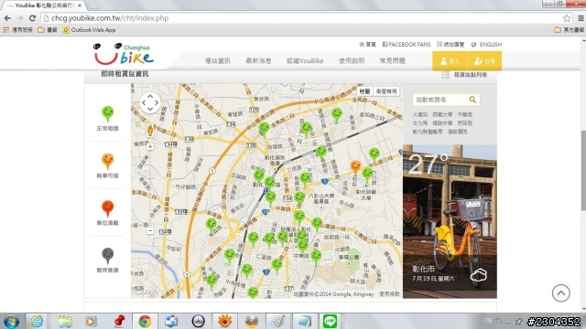Click the map zoom slider track
586x329 pixels.
[150, 189]
